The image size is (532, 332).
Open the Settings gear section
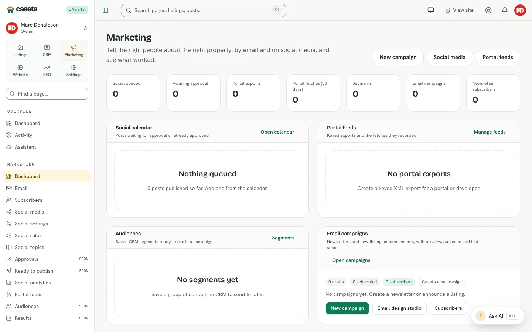[x=74, y=70]
